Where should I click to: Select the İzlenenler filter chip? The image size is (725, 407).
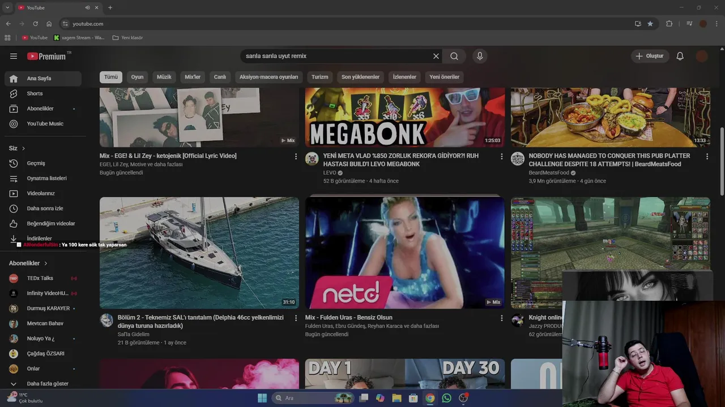404,77
